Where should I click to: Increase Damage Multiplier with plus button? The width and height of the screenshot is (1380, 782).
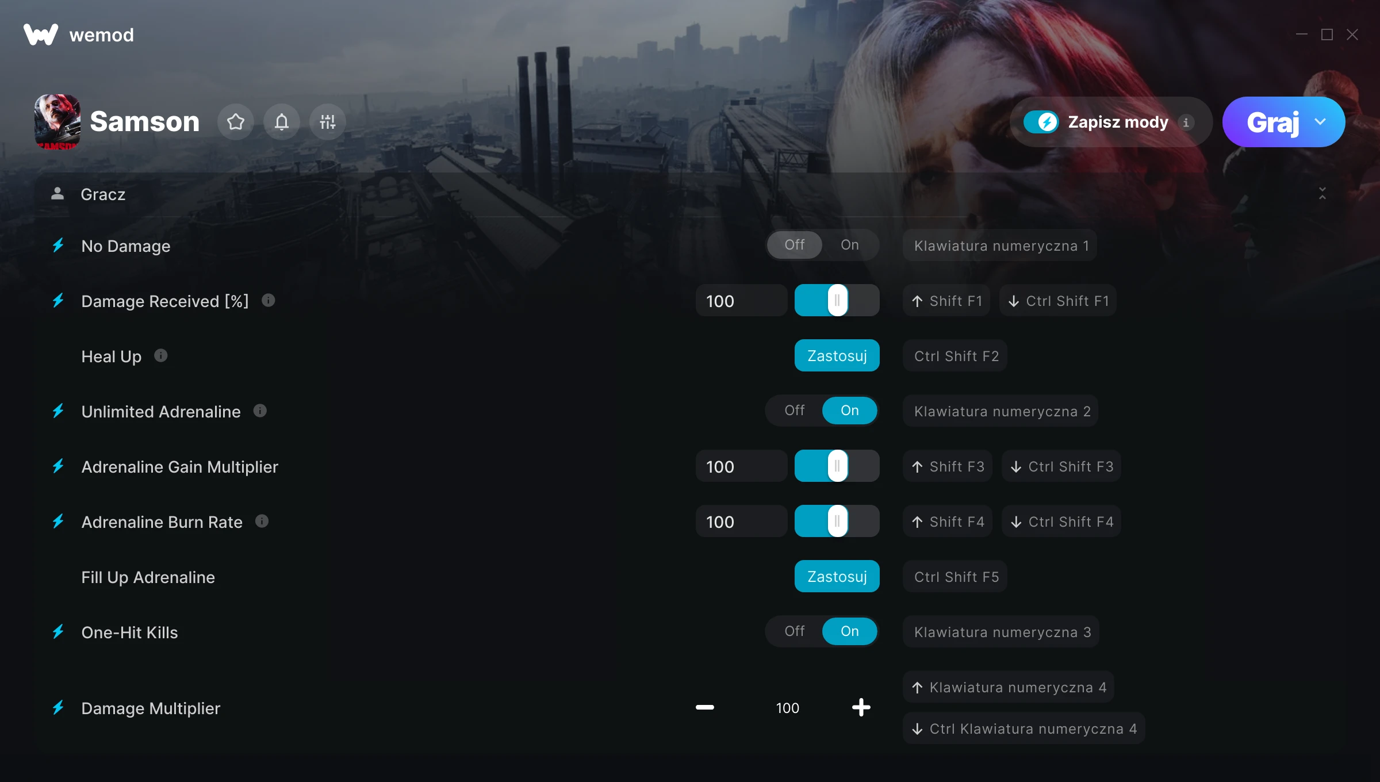point(861,707)
